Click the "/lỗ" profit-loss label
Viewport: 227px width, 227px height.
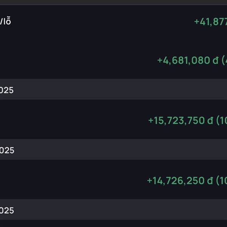click(5, 21)
